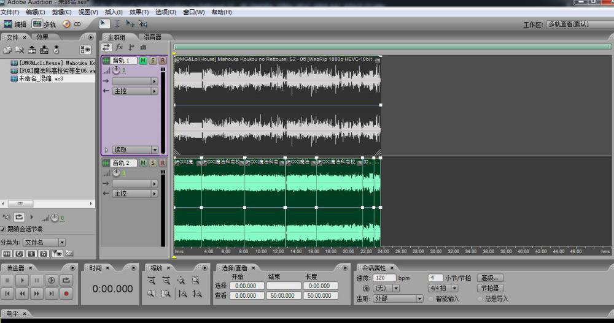Click the go to end button

pos(52,294)
